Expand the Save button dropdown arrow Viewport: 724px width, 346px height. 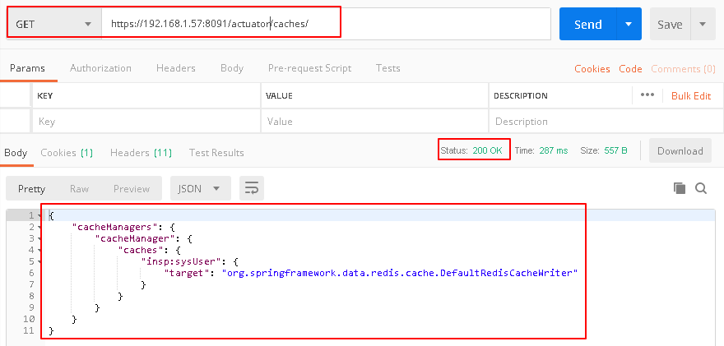[703, 24]
